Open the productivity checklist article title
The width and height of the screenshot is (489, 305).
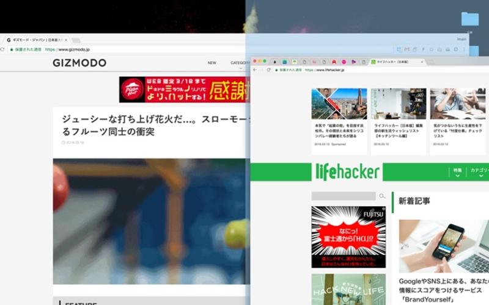click(x=458, y=131)
